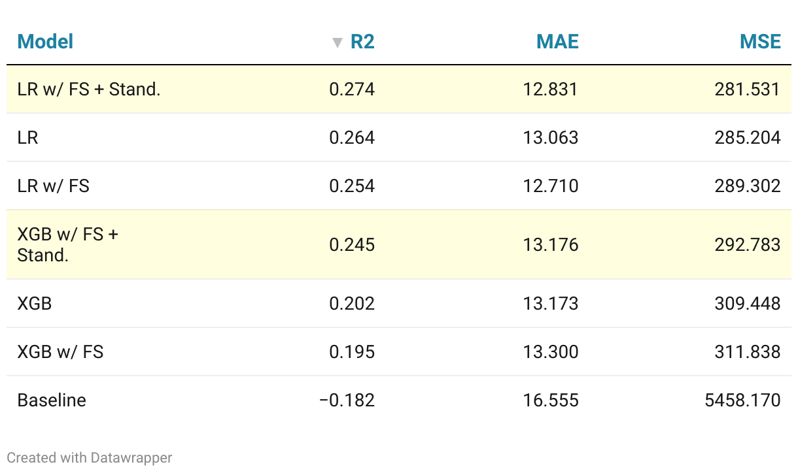This screenshot has height=473, width=798.
Task: Open the Created with Datawrapper link
Action: click(x=90, y=458)
